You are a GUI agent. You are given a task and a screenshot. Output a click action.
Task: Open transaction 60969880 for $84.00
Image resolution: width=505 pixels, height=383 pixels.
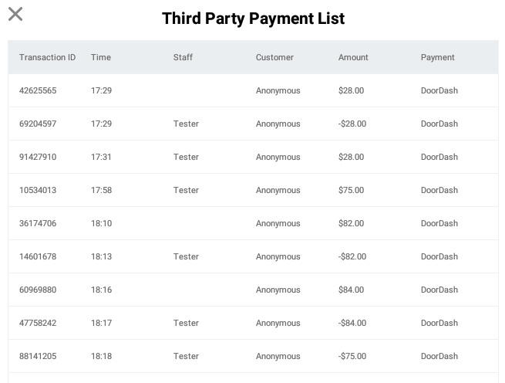tap(253, 290)
